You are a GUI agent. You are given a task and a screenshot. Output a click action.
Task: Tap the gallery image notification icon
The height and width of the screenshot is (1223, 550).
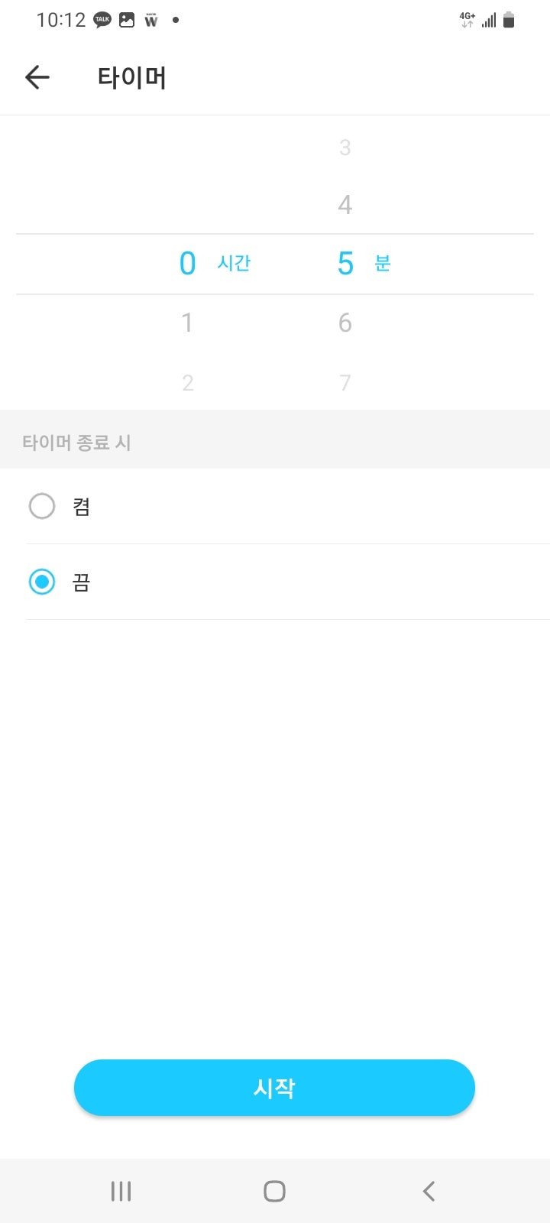127,21
